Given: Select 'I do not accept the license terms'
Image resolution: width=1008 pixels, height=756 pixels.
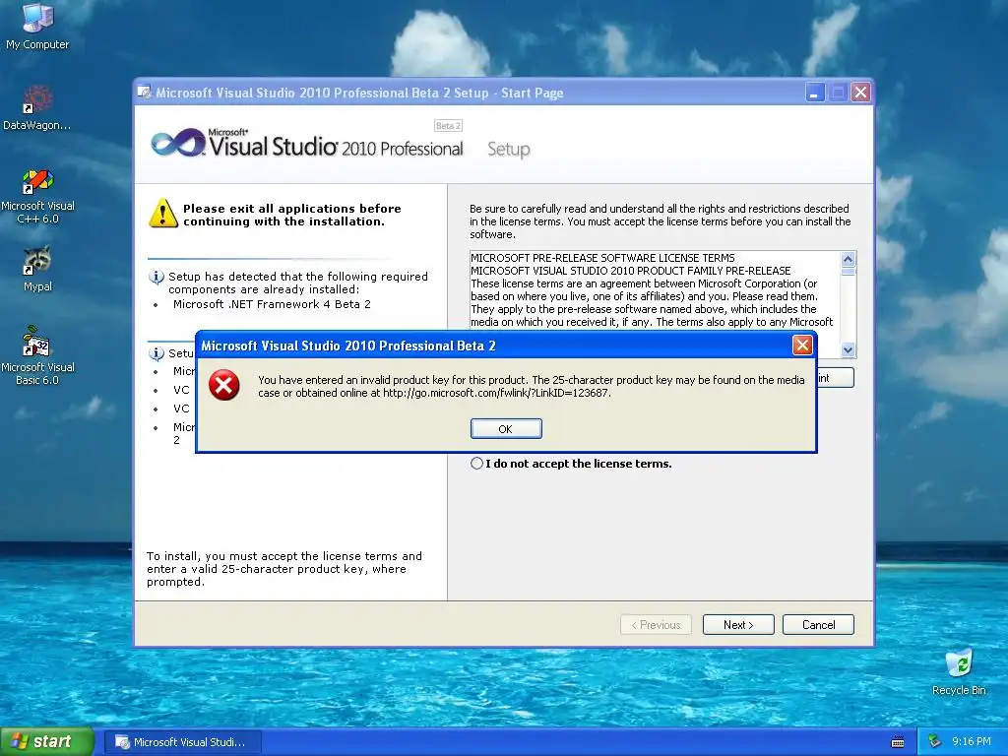Looking at the screenshot, I should pos(476,464).
